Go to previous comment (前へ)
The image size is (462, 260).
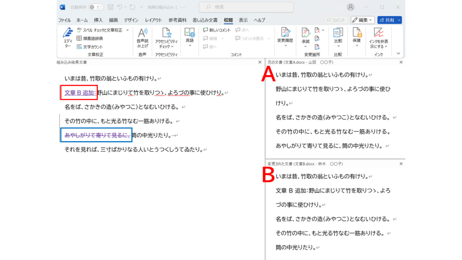click(x=210, y=46)
